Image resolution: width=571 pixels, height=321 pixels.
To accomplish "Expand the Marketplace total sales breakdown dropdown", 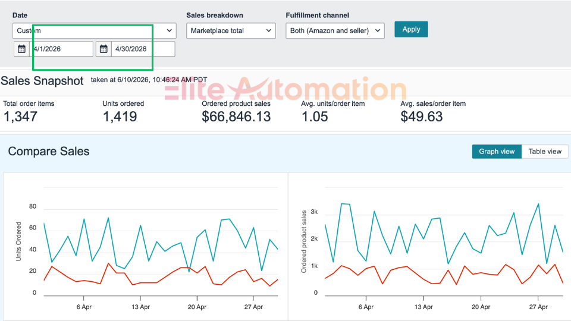I will (231, 30).
